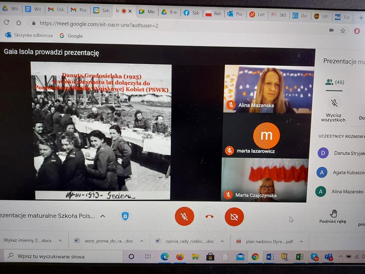Switch to the Facebook browser tab
This screenshot has height=274, width=365.
coord(191,12)
